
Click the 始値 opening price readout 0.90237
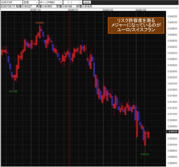(24, 6)
